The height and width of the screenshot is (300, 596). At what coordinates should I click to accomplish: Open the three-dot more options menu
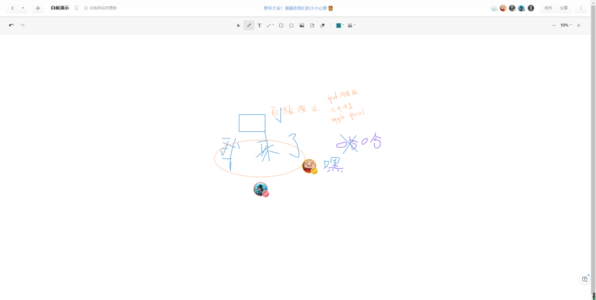(x=581, y=8)
